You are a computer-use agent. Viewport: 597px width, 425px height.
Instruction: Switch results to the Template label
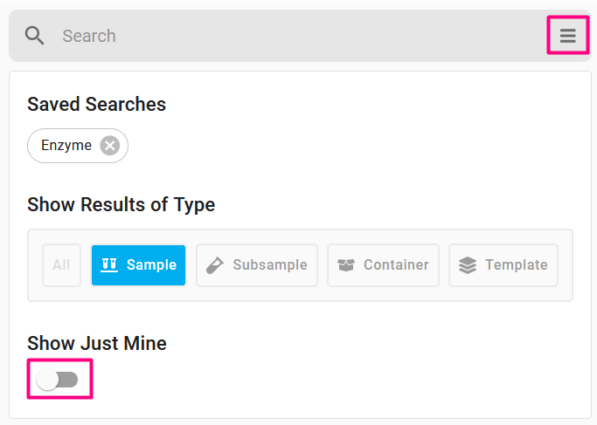click(x=517, y=265)
